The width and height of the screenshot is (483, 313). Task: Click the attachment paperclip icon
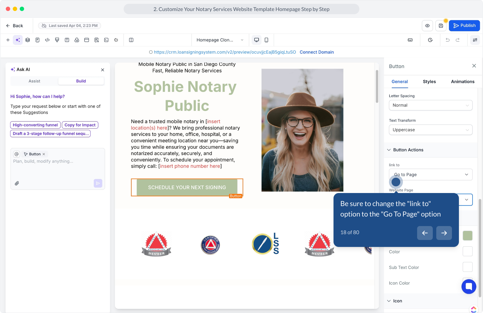pos(17,183)
